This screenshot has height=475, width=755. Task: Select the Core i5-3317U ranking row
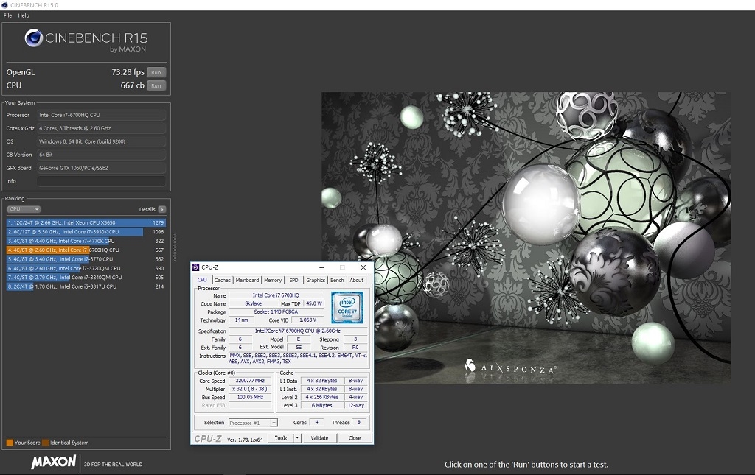86,286
